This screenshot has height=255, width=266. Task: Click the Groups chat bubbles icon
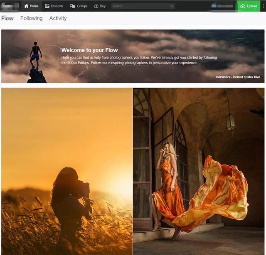(x=72, y=6)
